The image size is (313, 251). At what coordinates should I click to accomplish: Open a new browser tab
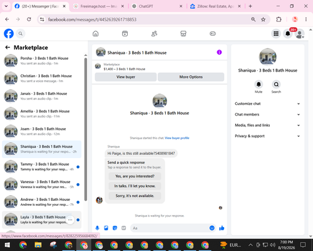click(x=250, y=6)
